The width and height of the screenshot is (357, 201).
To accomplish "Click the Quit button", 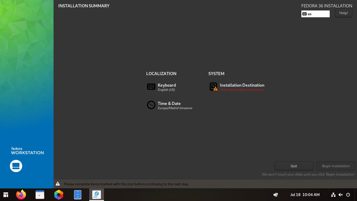I will tap(294, 166).
